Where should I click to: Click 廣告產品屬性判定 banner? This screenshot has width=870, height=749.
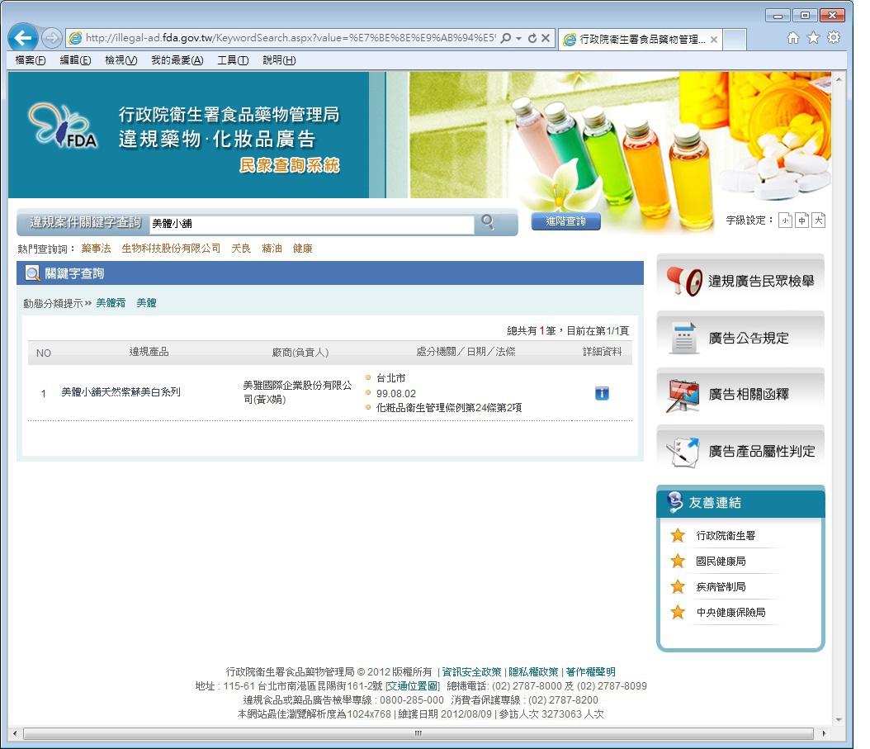pyautogui.click(x=740, y=451)
